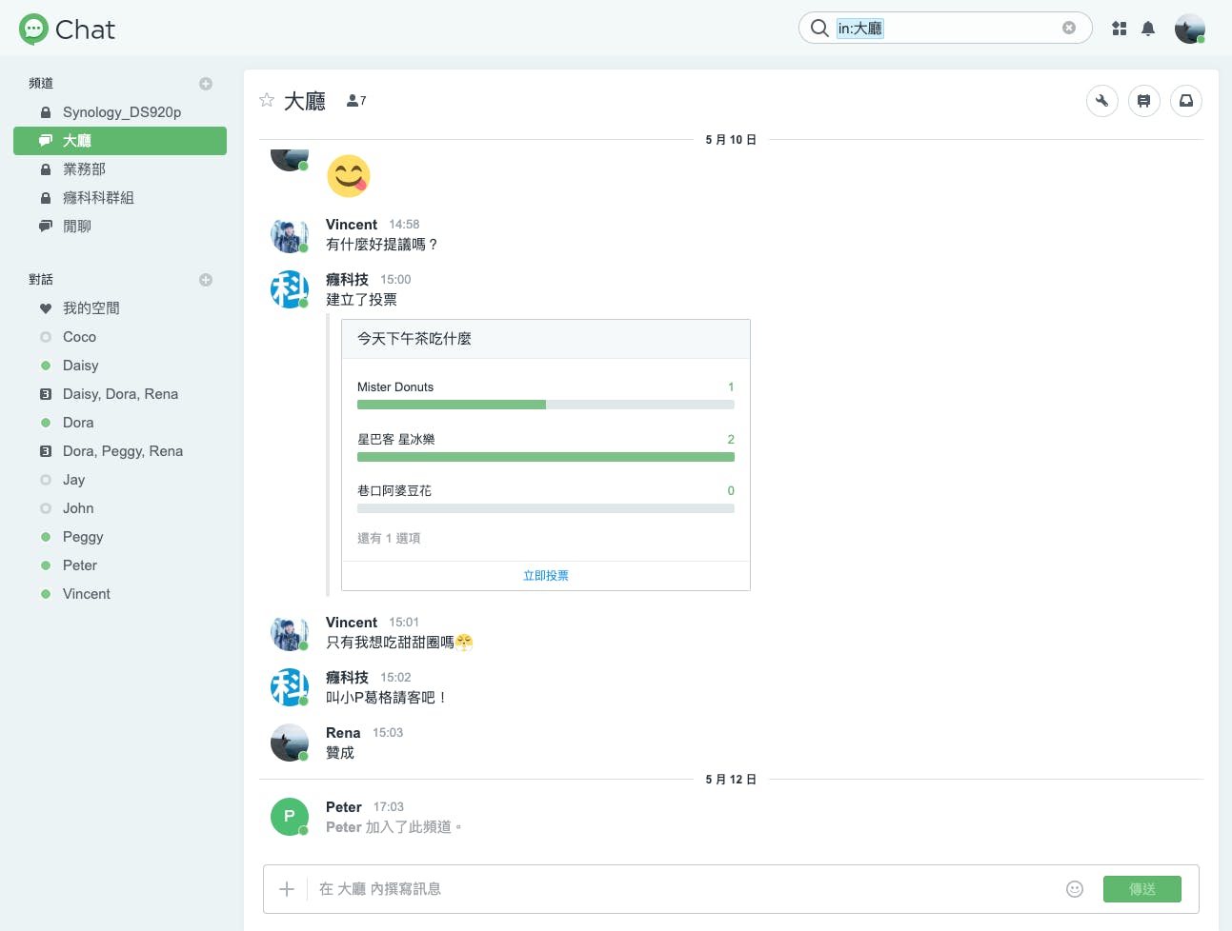
Task: Open the user profile avatar menu
Action: 1189,29
